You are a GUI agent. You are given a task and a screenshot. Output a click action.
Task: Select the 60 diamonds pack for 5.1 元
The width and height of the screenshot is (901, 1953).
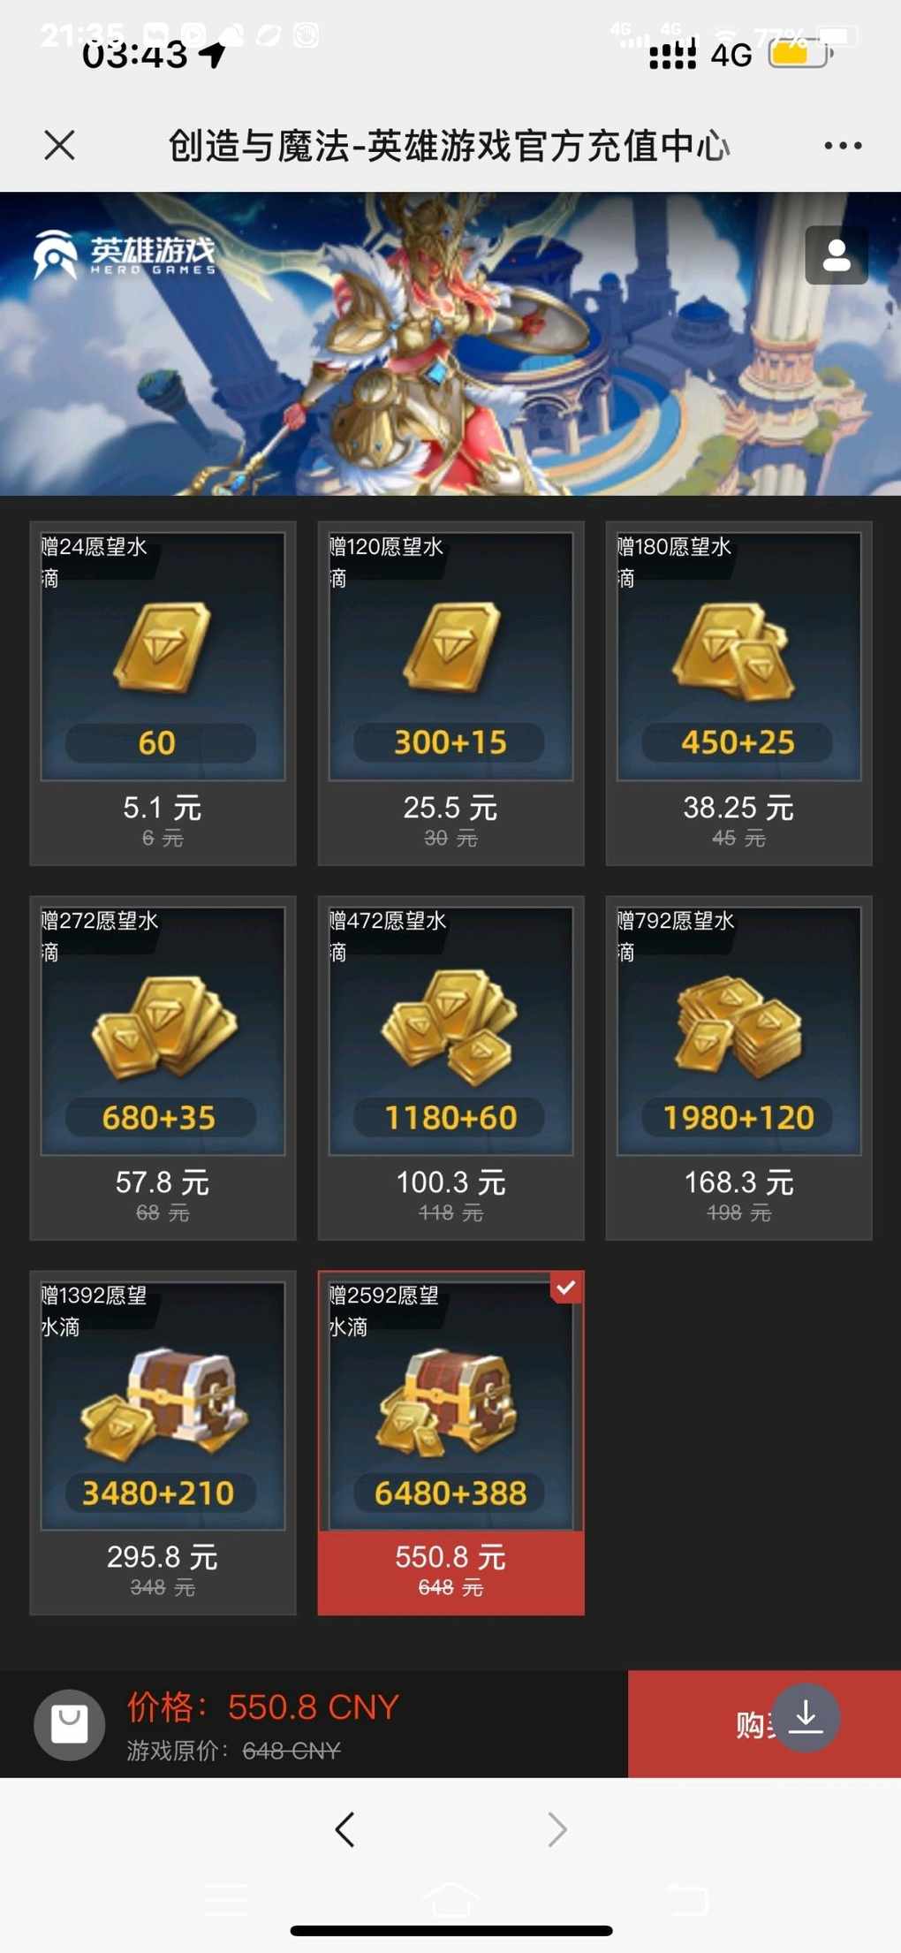pos(163,693)
